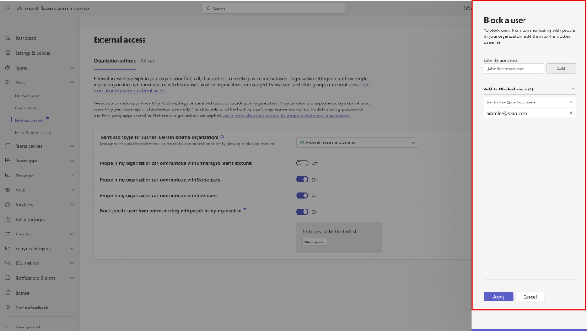This screenshot has width=587, height=331.
Task: Open Guest access in sidebar
Action: coord(27,108)
